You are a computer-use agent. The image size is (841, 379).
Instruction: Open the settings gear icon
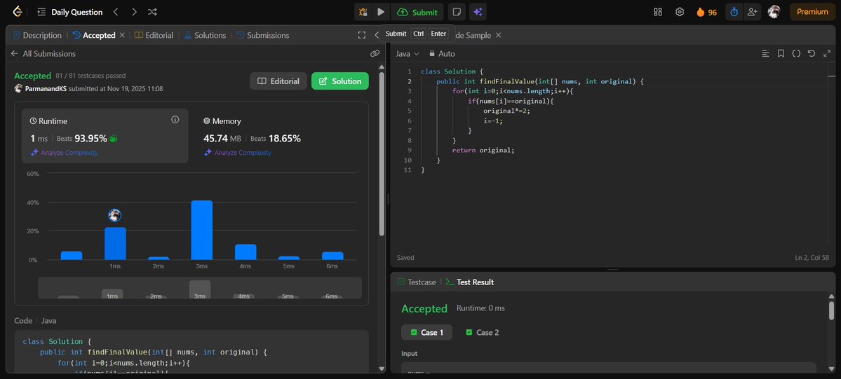pos(680,12)
